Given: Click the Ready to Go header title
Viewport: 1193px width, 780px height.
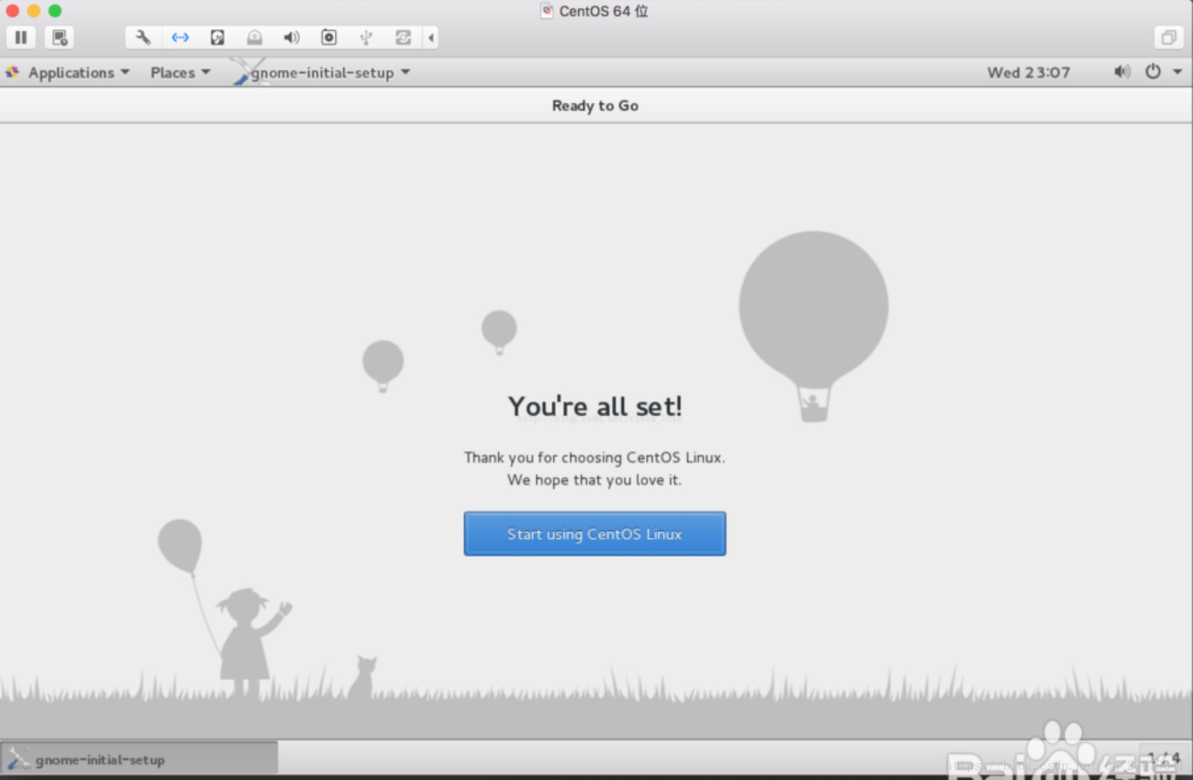Looking at the screenshot, I should click(x=595, y=106).
